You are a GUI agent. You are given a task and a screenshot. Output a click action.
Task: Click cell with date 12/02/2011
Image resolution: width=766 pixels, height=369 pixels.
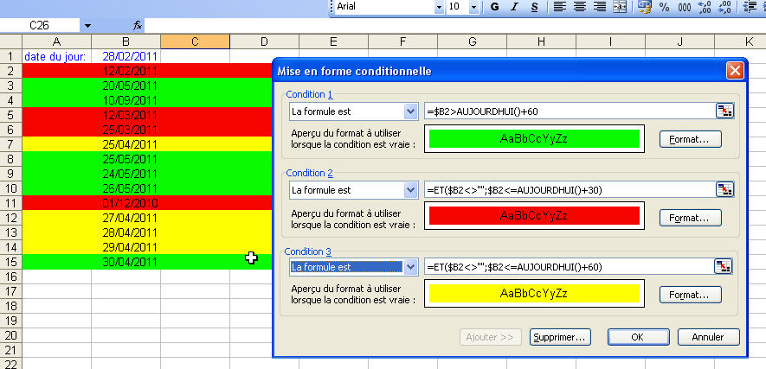coord(126,71)
